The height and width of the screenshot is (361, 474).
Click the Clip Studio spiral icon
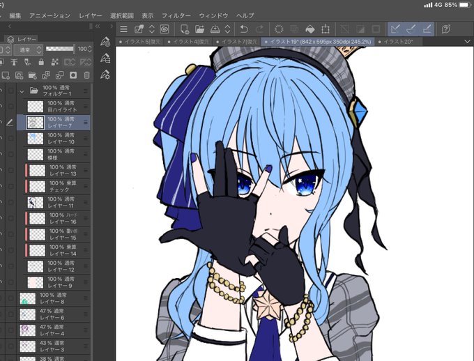[165, 29]
